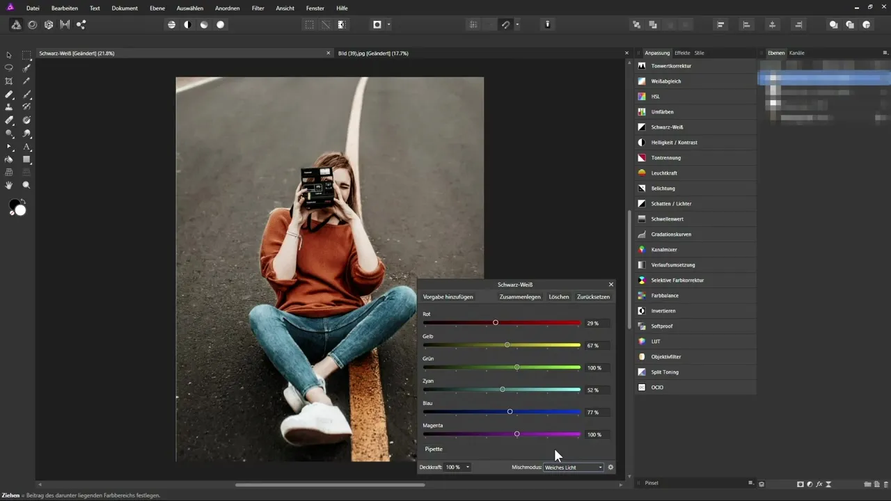This screenshot has width=891, height=501.
Task: Toggle snapping magnet in toolbar
Action: click(x=506, y=24)
